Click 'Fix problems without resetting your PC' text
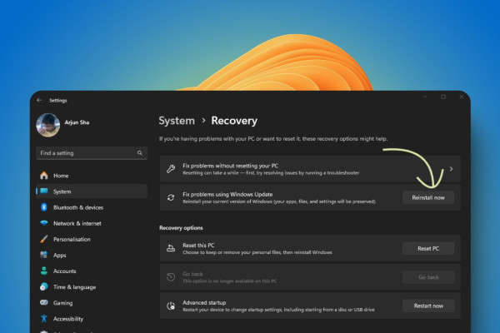Screen dimensions: 500x333 coord(230,166)
